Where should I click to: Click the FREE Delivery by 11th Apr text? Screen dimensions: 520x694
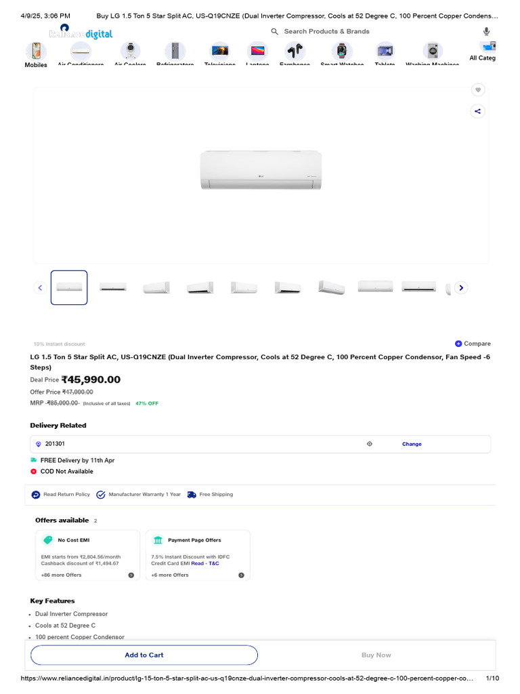[77, 460]
